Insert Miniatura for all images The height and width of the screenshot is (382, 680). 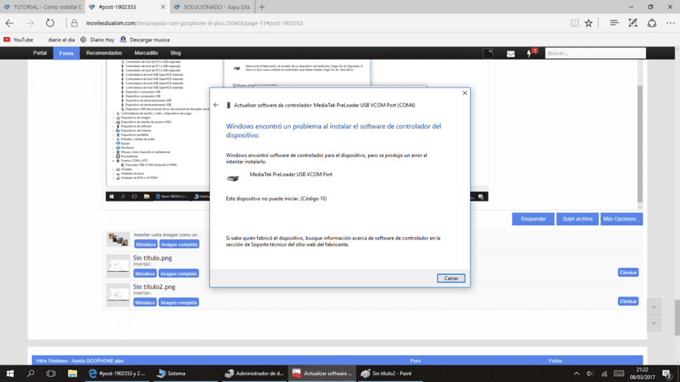pyautogui.click(x=146, y=245)
